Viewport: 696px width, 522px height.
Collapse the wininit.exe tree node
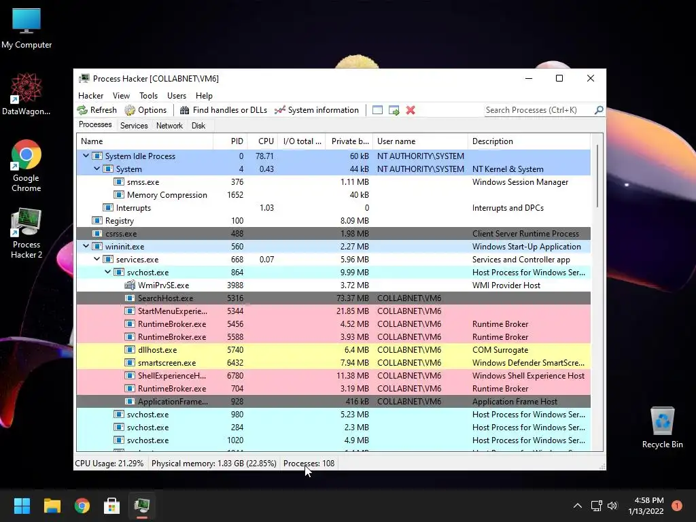coord(86,246)
